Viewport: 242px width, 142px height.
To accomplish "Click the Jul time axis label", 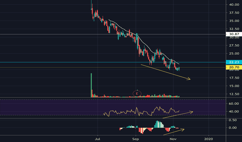I will (97, 139).
